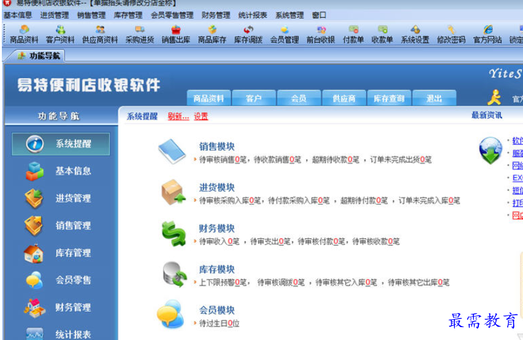Image resolution: width=523 pixels, height=340 pixels.
Task: Switch to the 功能导航 tab
Action: pos(39,56)
